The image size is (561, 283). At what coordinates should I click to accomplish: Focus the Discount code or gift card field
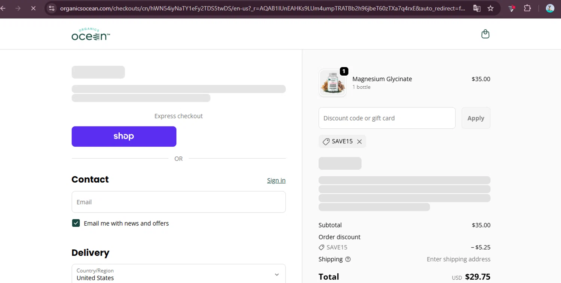click(x=387, y=118)
